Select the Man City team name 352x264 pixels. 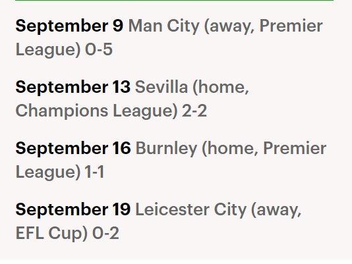pyautogui.click(x=164, y=26)
